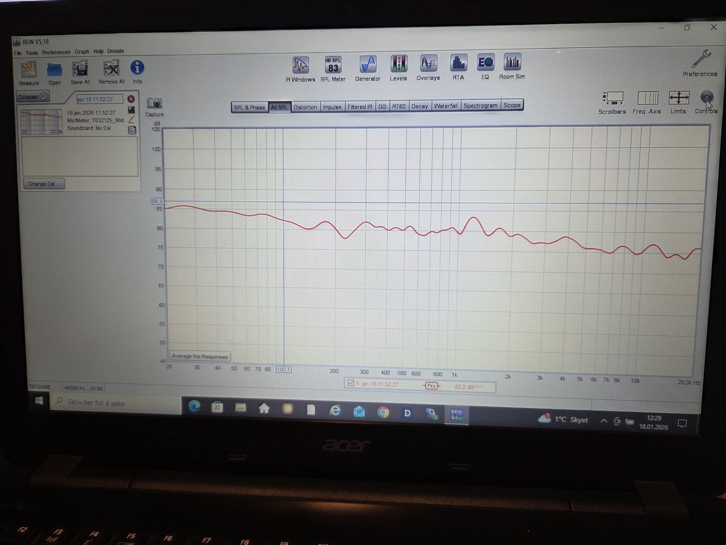The image size is (726, 545).
Task: Toggle the Freq. Axis scale
Action: pos(647,102)
